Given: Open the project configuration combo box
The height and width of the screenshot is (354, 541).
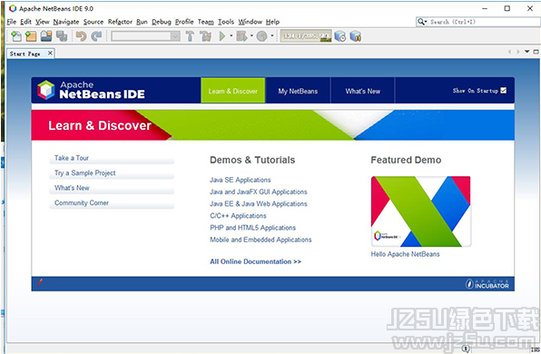Looking at the screenshot, I should [145, 36].
